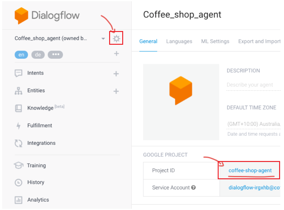Switch to the ML Settings tab
Image resolution: width=284 pixels, height=210 pixels.
point(215,41)
